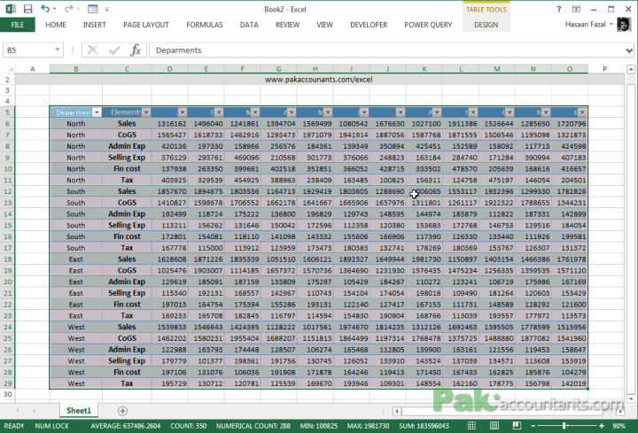Open the filter dropdown in column O header

582,112
